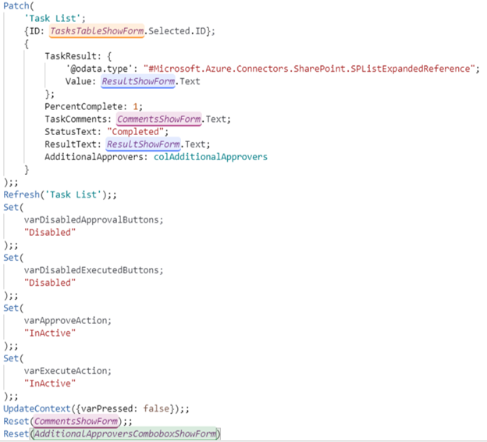Click the SPListExpandedReference string literal
This screenshot has height=442, width=487.
[309, 69]
